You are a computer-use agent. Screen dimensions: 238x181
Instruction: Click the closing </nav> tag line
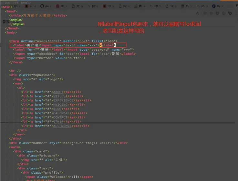pyautogui.click(x=19, y=134)
